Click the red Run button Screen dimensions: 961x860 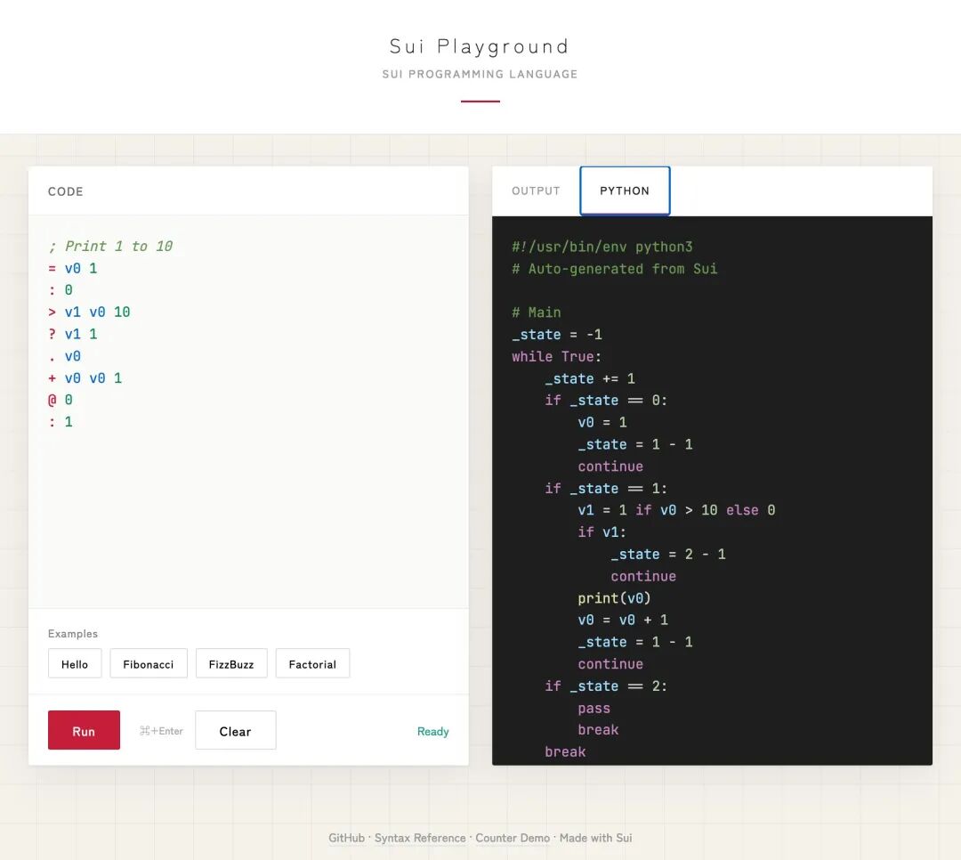(x=84, y=730)
